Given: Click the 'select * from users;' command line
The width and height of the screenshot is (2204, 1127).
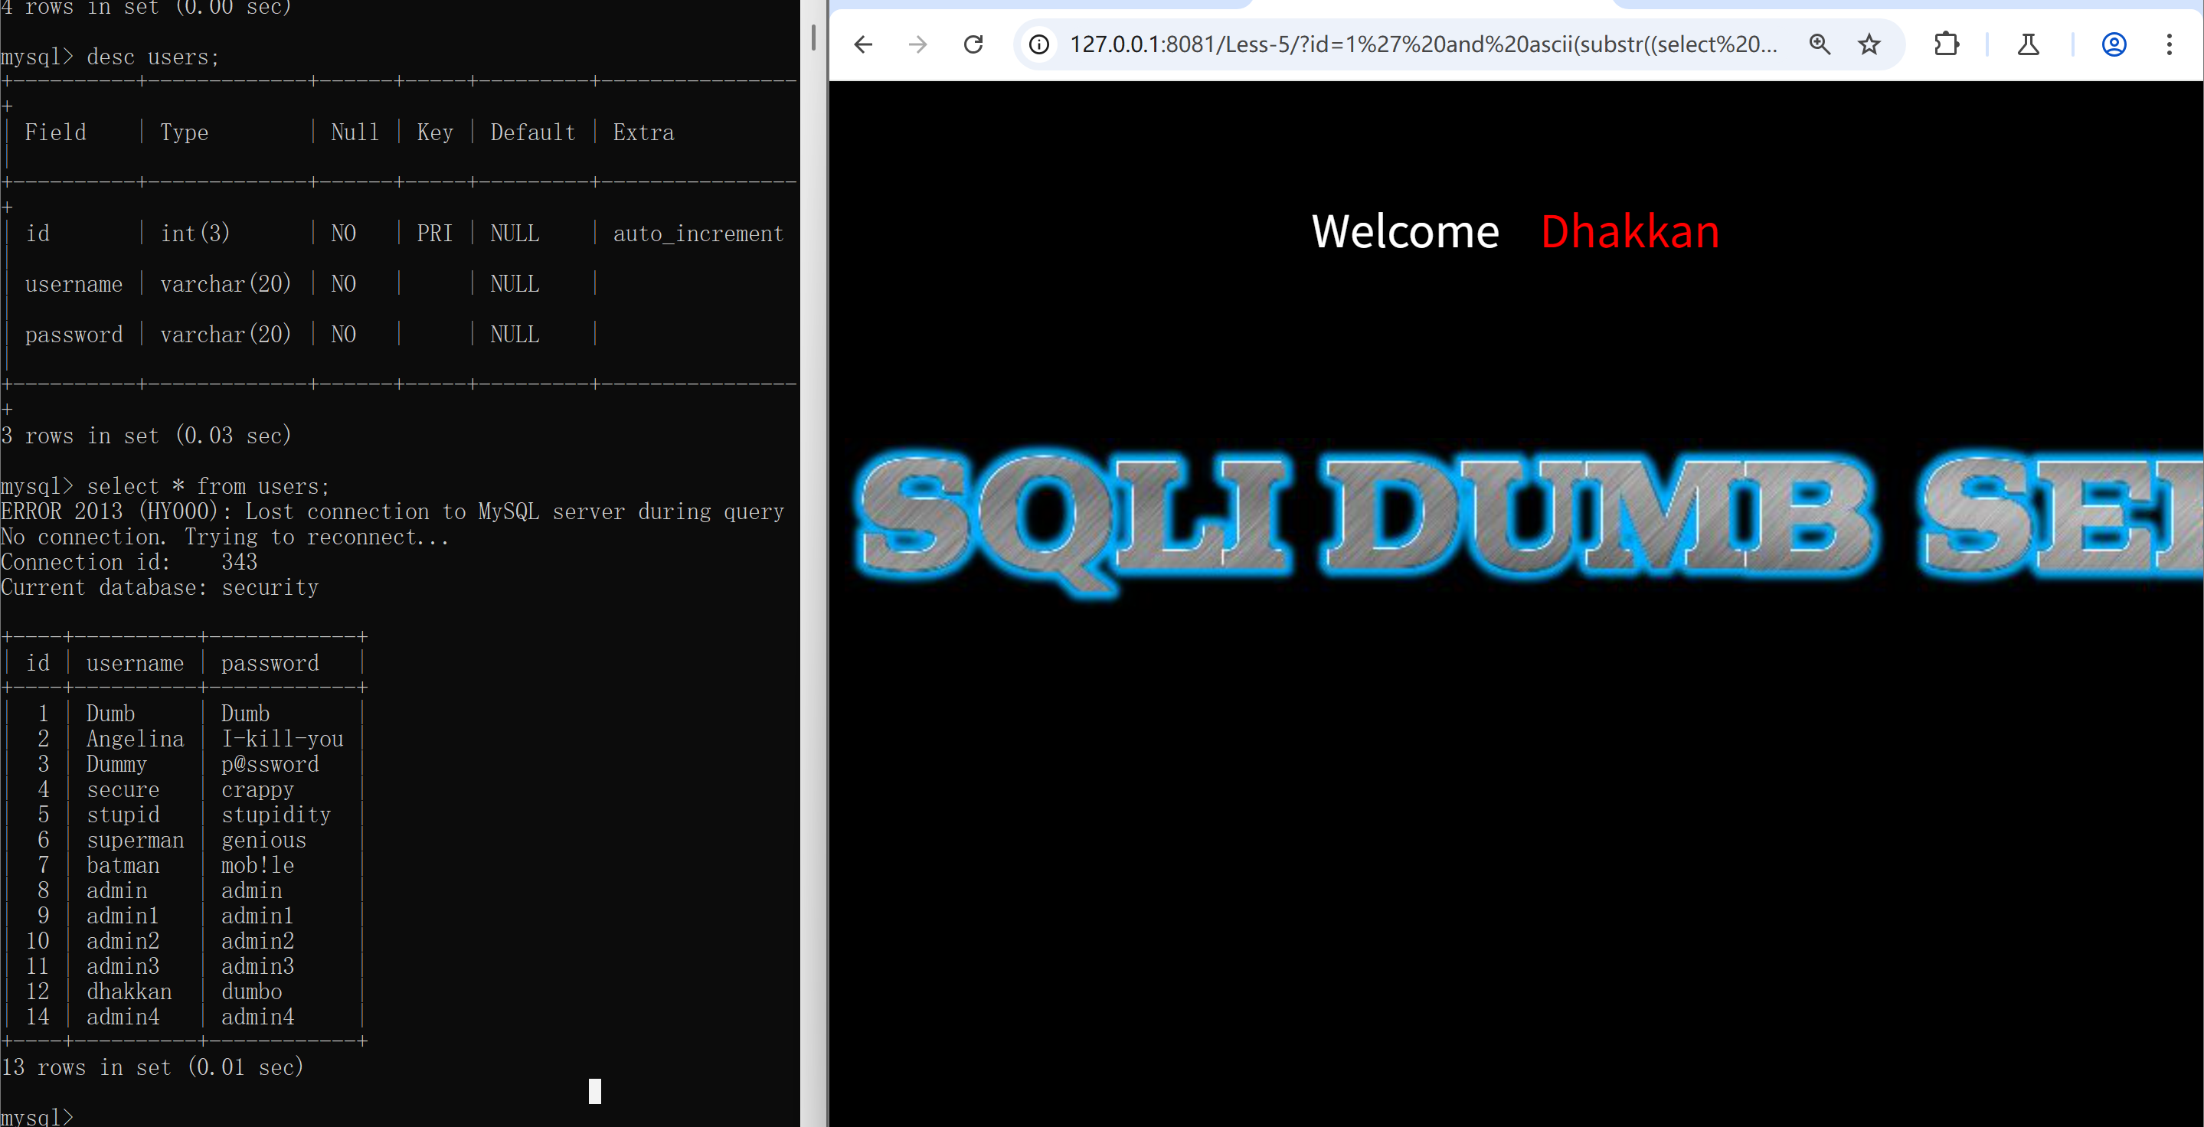Looking at the screenshot, I should [207, 486].
